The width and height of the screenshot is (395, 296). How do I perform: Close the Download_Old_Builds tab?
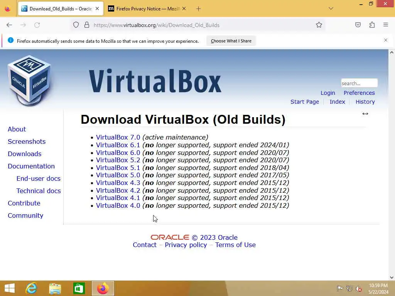click(x=97, y=8)
